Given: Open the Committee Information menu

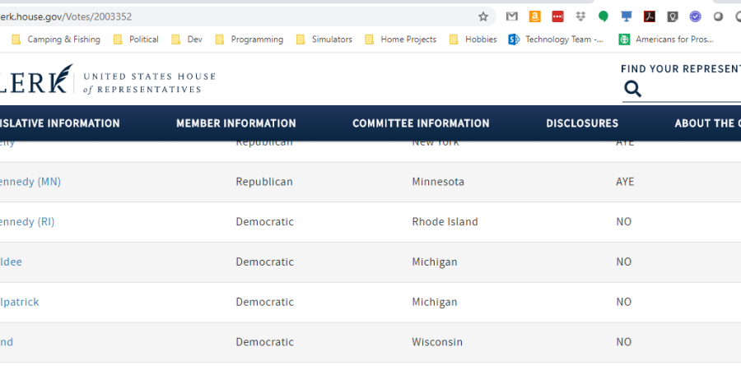Looking at the screenshot, I should 421,123.
